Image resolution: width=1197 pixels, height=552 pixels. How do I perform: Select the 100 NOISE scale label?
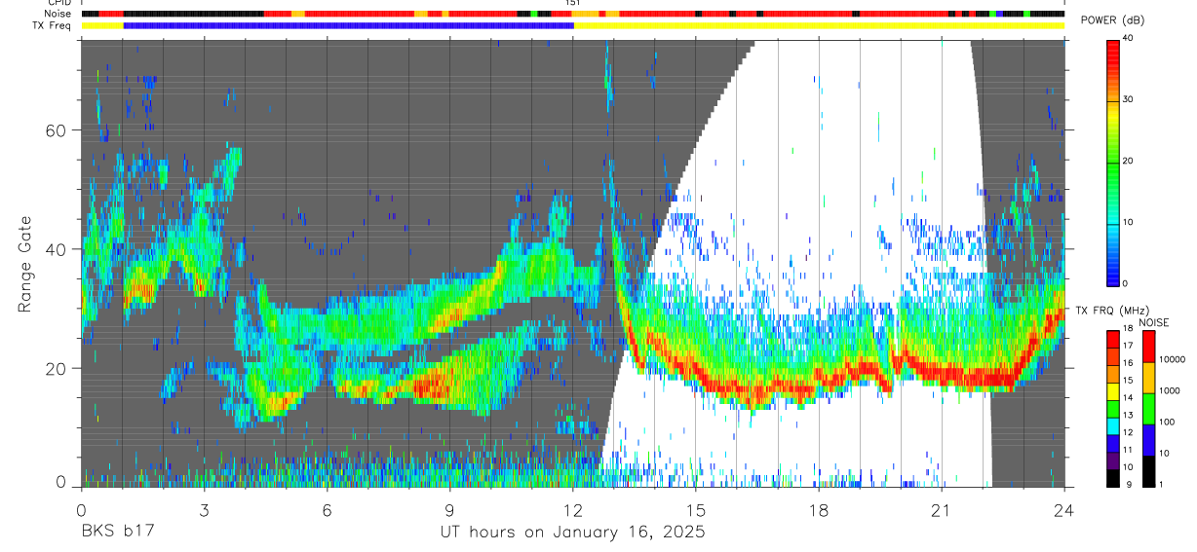tap(1167, 423)
